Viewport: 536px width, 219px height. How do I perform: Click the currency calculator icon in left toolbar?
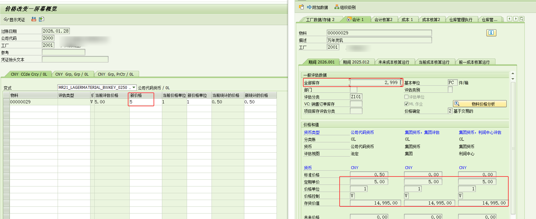[x=33, y=19]
